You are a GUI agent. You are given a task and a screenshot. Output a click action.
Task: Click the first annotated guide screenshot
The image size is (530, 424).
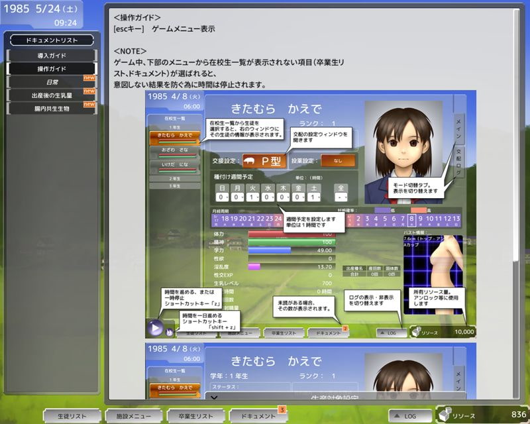click(311, 215)
